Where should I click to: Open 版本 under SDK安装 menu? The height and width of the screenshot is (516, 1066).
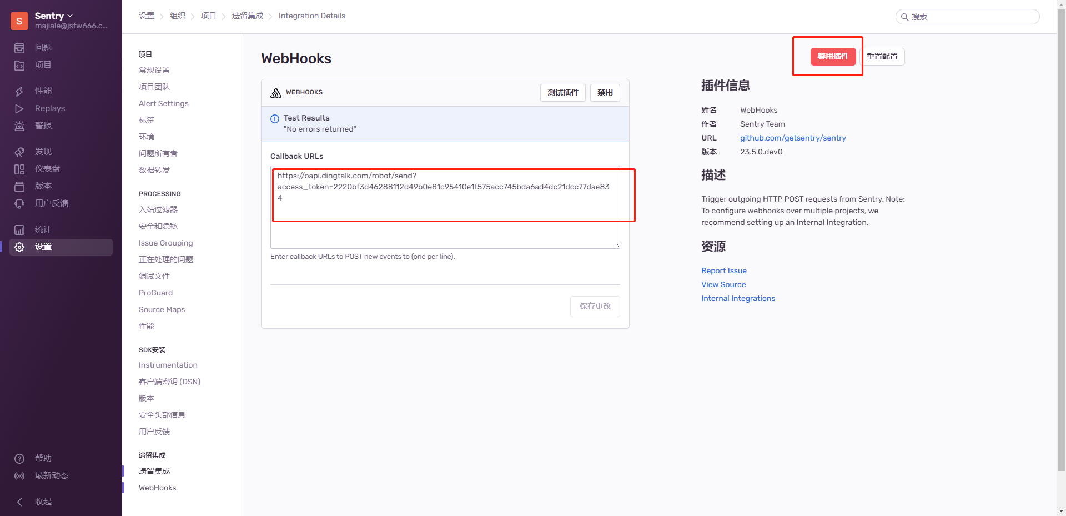[147, 398]
